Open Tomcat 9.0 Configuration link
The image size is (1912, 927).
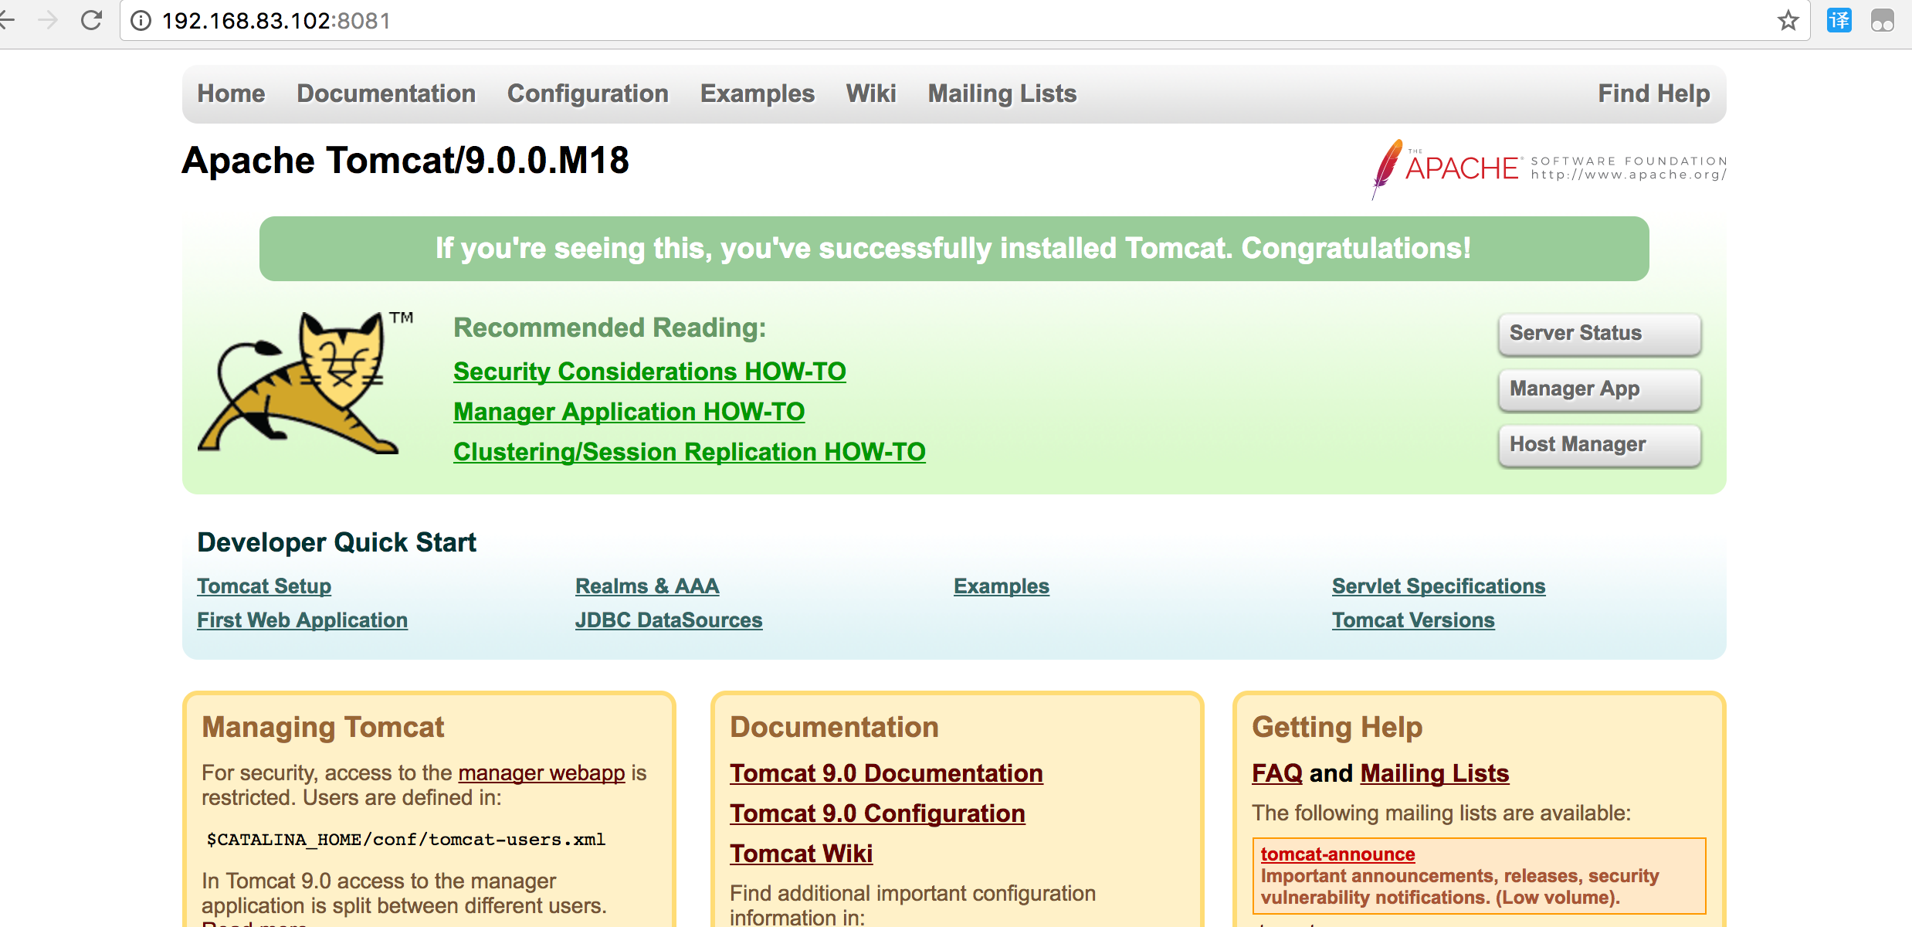[878, 813]
